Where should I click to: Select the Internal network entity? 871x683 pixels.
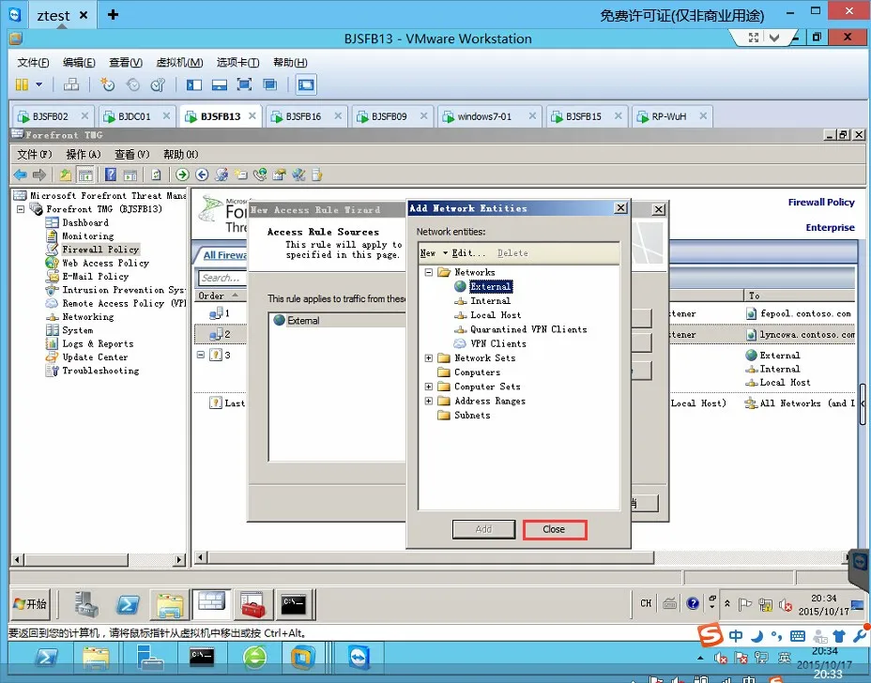pyautogui.click(x=490, y=301)
